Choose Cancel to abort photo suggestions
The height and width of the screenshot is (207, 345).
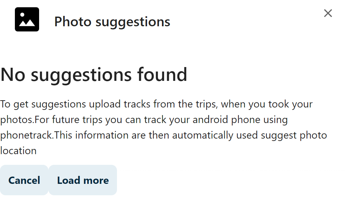pyautogui.click(x=24, y=180)
